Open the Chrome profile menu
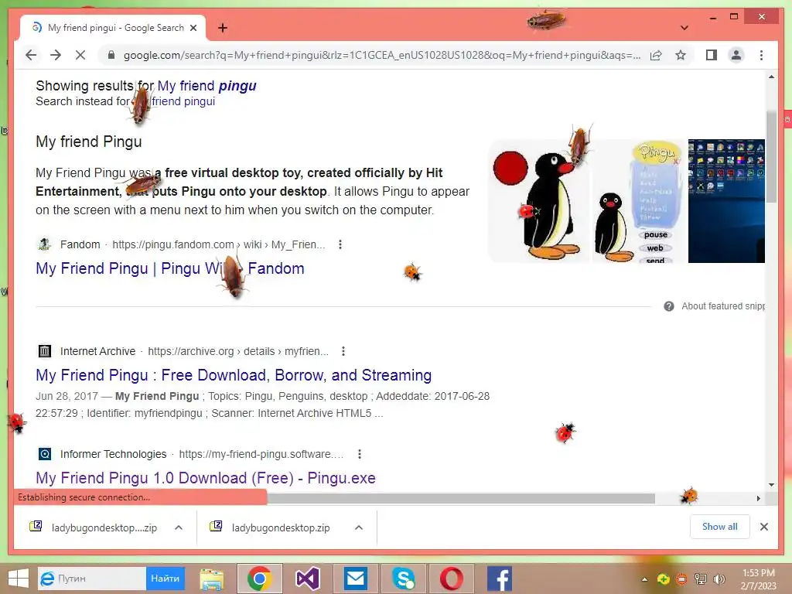The image size is (792, 594). coord(736,55)
